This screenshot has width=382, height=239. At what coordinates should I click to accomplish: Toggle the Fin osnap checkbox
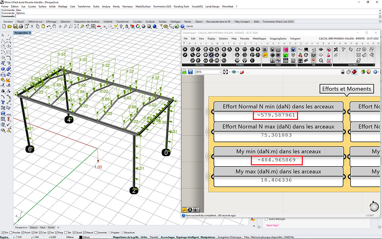pyautogui.click(x=3, y=233)
